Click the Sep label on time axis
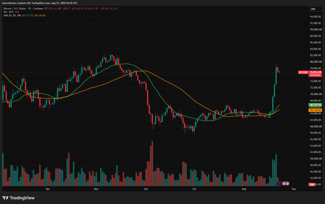 click(x=294, y=189)
